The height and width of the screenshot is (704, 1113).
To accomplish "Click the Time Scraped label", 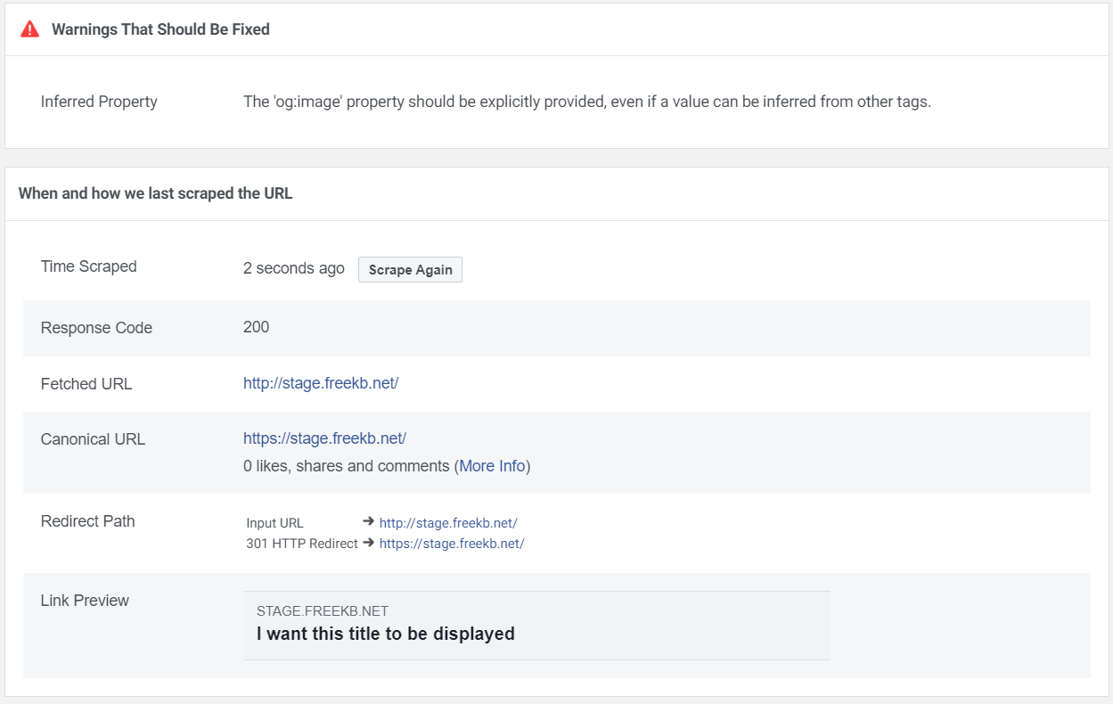I will [x=89, y=266].
